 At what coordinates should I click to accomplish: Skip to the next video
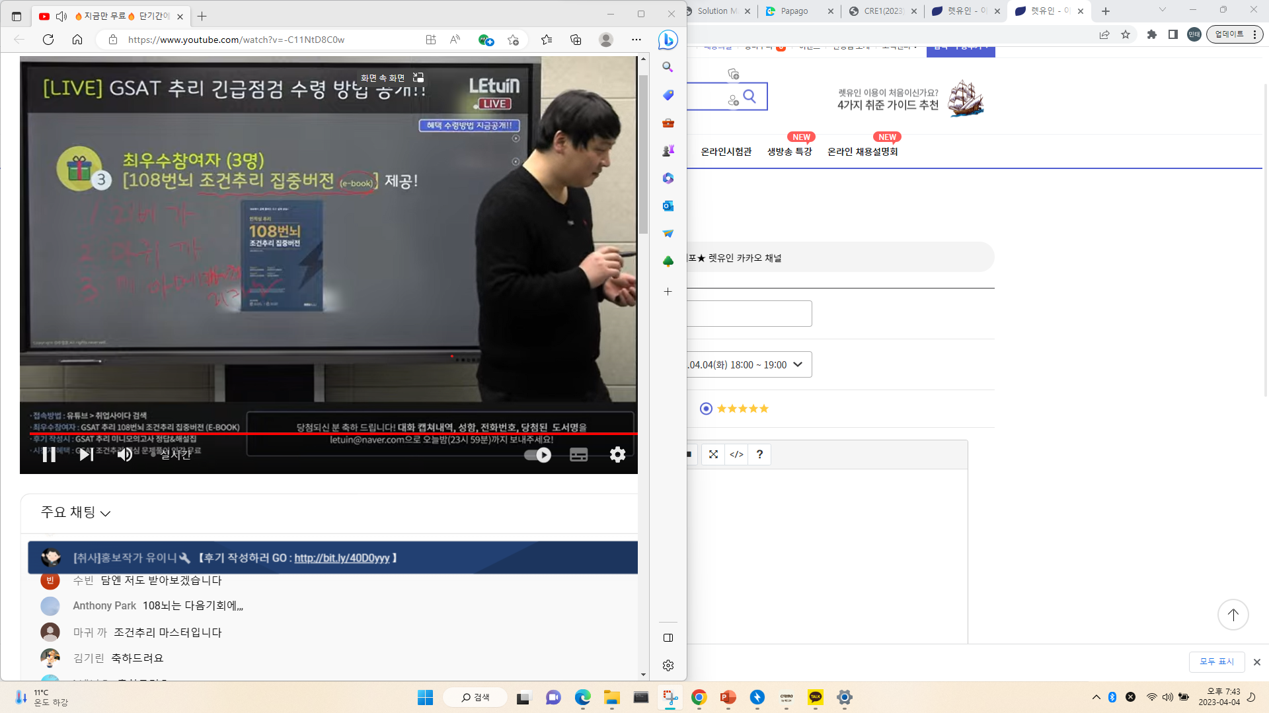point(86,454)
